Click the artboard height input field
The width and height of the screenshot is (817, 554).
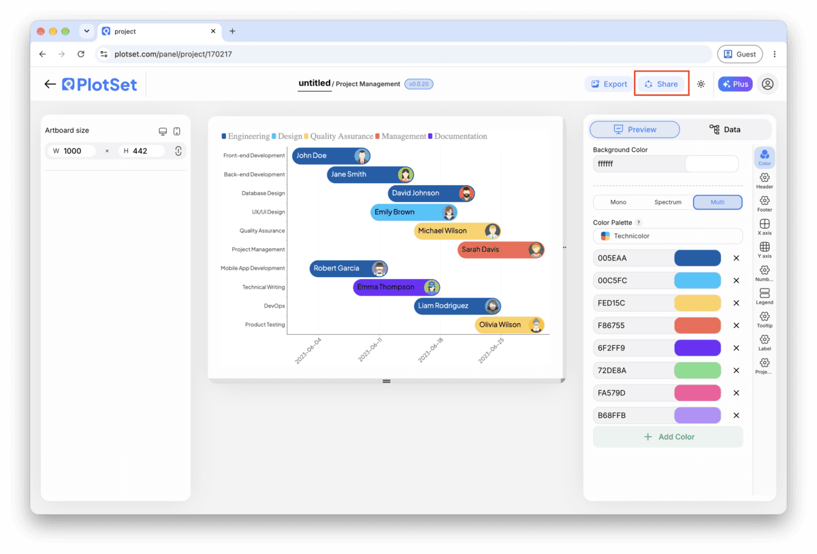142,151
